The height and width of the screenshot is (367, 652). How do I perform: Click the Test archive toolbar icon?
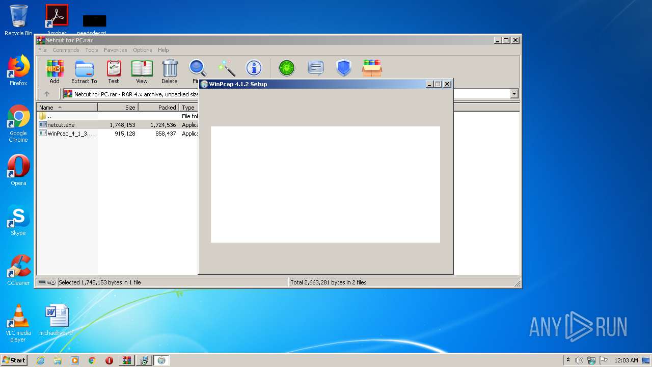[114, 71]
